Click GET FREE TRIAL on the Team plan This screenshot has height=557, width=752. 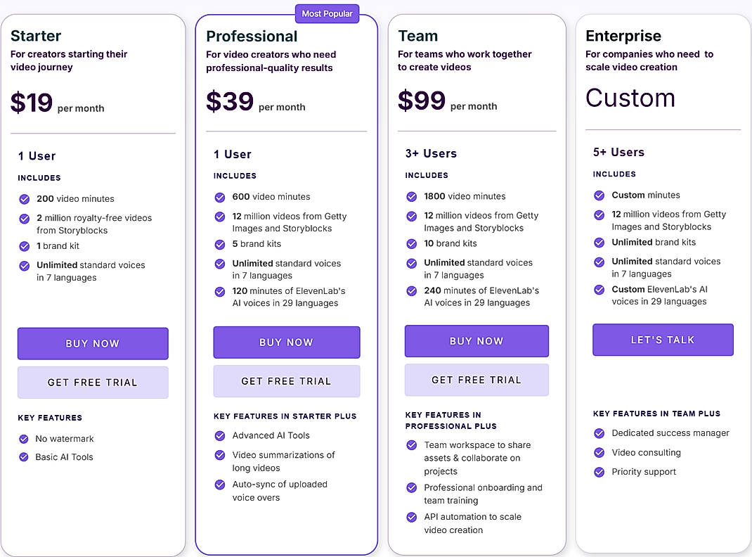(477, 380)
